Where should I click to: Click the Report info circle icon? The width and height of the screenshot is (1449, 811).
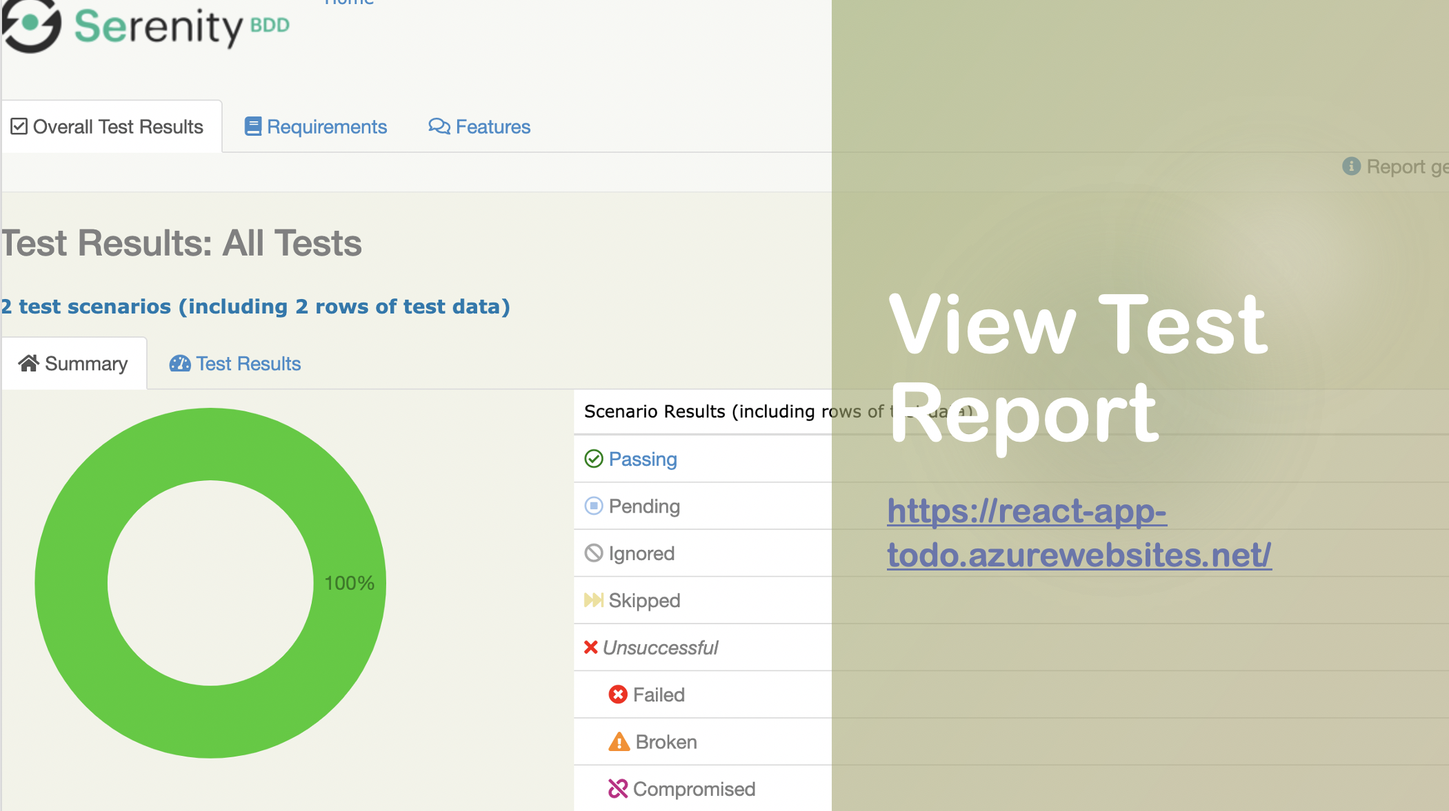pyautogui.click(x=1351, y=166)
